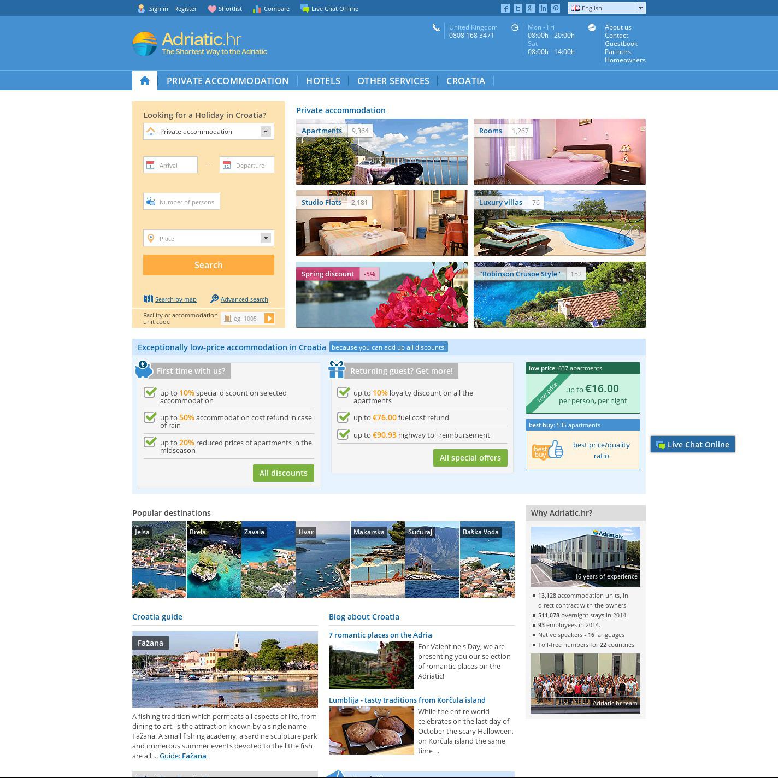The height and width of the screenshot is (778, 778).
Task: Click the best buy thumbs-up icon
Action: click(548, 450)
